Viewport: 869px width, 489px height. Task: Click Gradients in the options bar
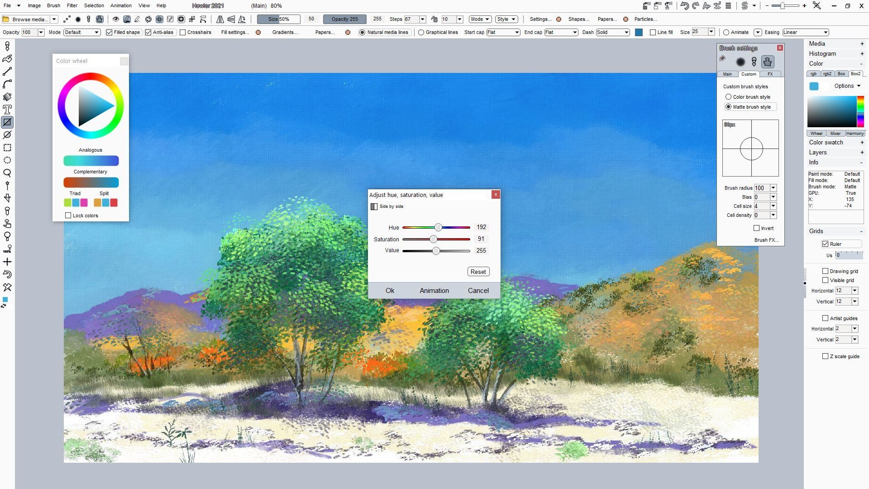[x=285, y=32]
